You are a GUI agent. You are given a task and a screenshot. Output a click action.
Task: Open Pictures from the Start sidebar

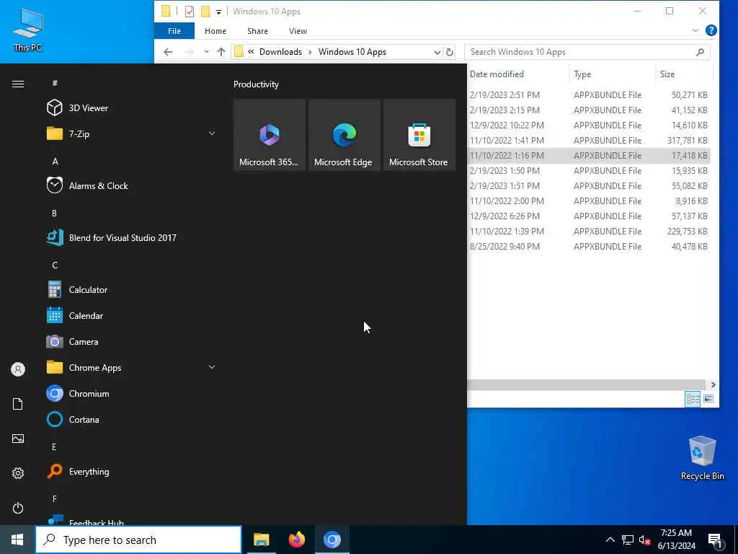point(18,439)
